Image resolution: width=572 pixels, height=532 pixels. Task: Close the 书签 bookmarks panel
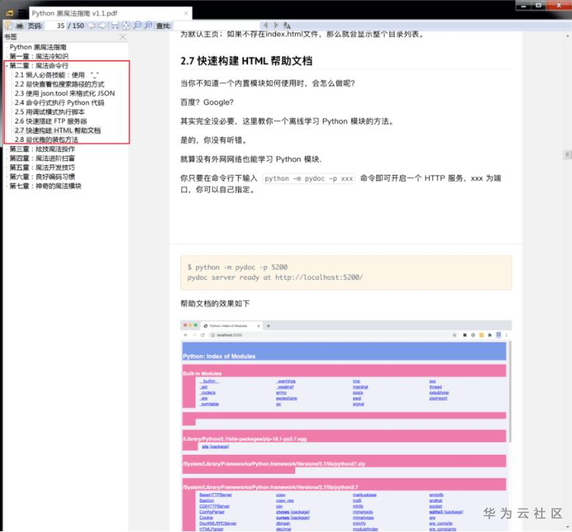(123, 37)
